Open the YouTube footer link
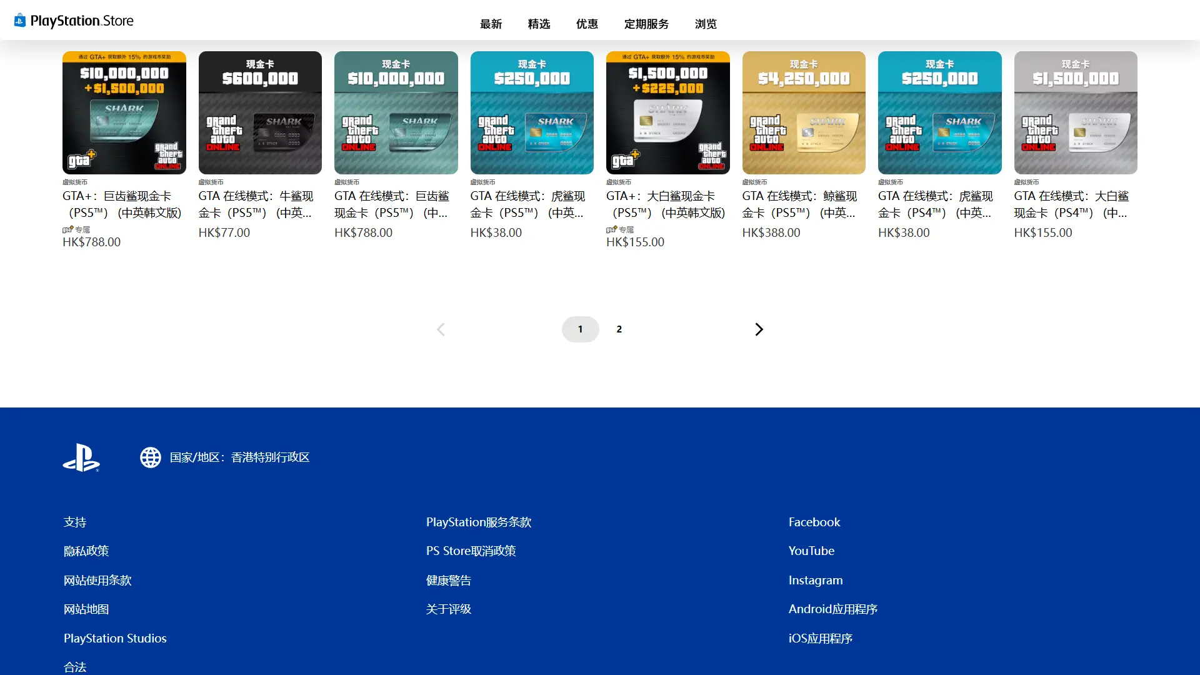 [x=811, y=551]
